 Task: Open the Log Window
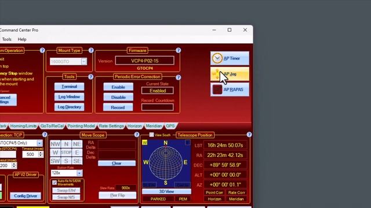(69, 96)
